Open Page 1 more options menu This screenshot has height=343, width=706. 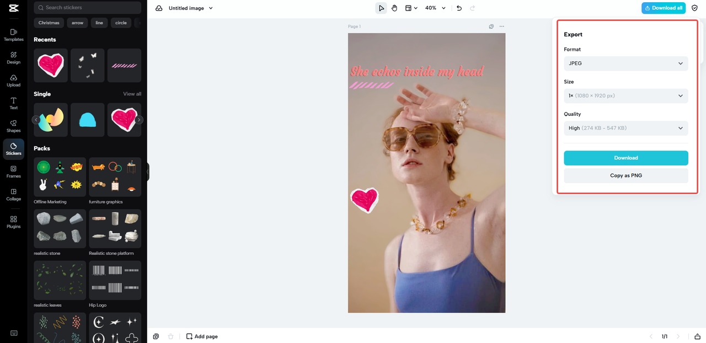click(501, 26)
